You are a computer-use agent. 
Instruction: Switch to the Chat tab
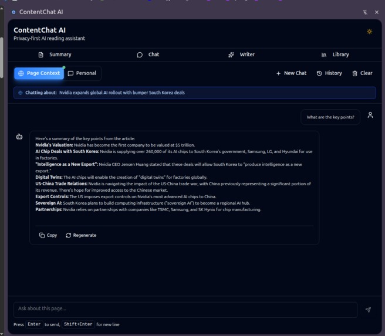pyautogui.click(x=148, y=55)
